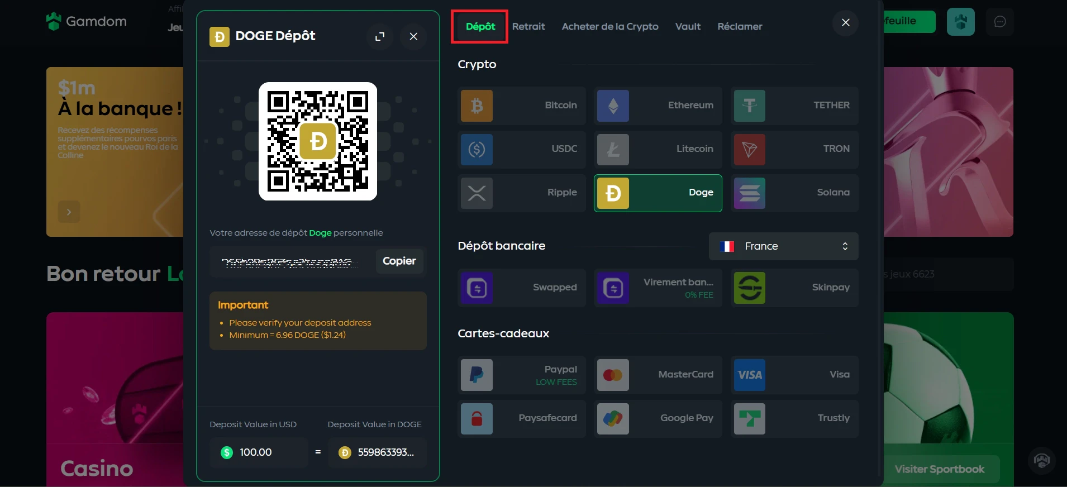
Task: Edit the Deposit Value in USD field
Action: tap(259, 452)
